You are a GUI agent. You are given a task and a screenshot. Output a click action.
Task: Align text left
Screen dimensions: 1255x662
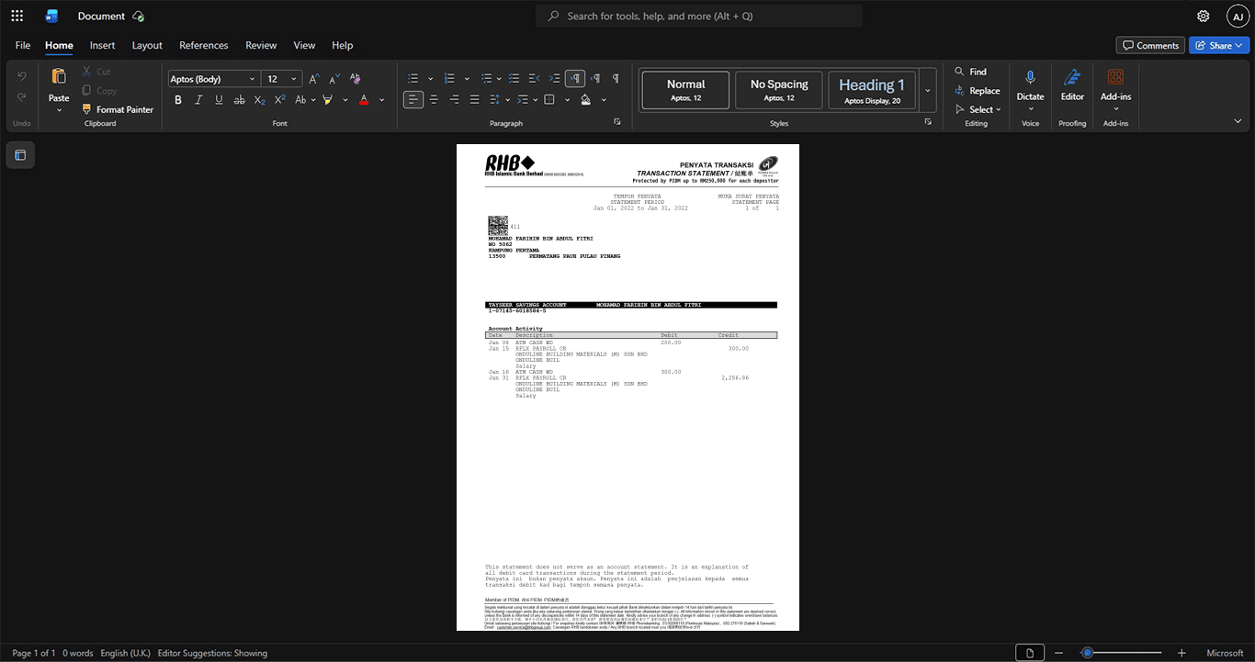click(x=413, y=99)
